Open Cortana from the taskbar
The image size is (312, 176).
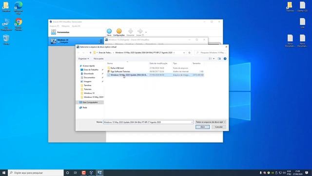pos(67,173)
